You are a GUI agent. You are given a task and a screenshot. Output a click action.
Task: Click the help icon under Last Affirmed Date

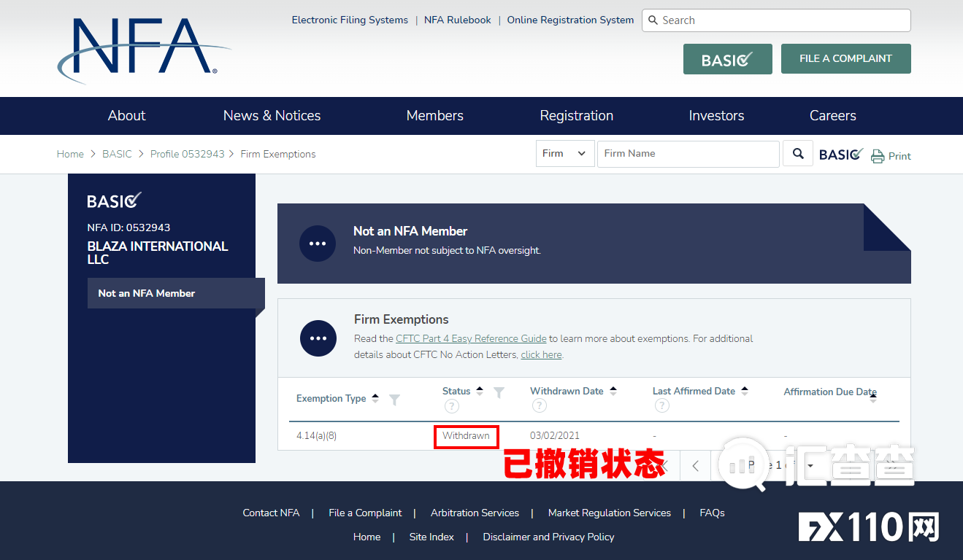pos(661,405)
